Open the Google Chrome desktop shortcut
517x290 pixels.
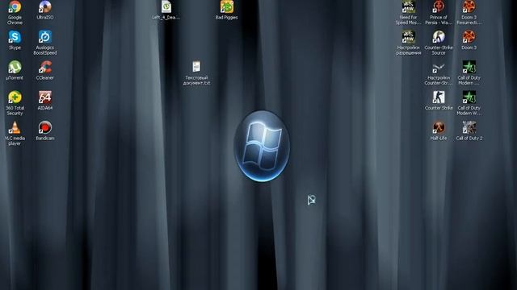pyautogui.click(x=15, y=7)
